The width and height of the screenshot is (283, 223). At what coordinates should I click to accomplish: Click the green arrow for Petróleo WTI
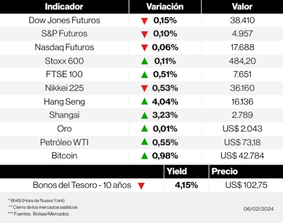pos(145,142)
